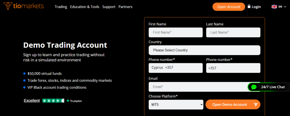Expand the EN language dropdown
This screenshot has width=290, height=116.
click(x=282, y=7)
